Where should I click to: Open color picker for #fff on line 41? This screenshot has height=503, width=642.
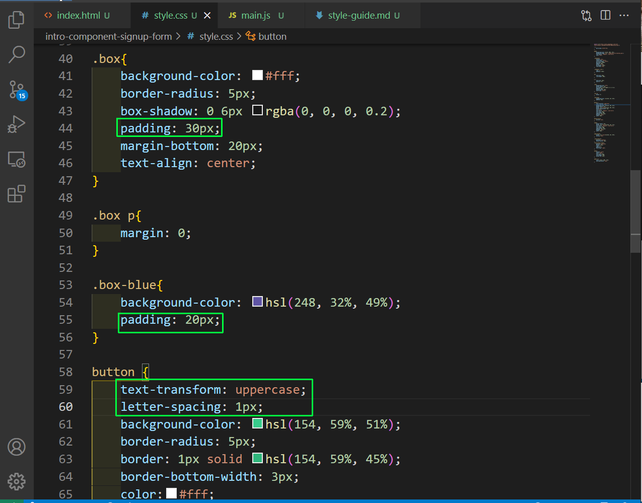pos(257,75)
